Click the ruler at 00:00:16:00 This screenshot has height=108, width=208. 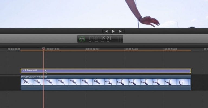[171, 49]
